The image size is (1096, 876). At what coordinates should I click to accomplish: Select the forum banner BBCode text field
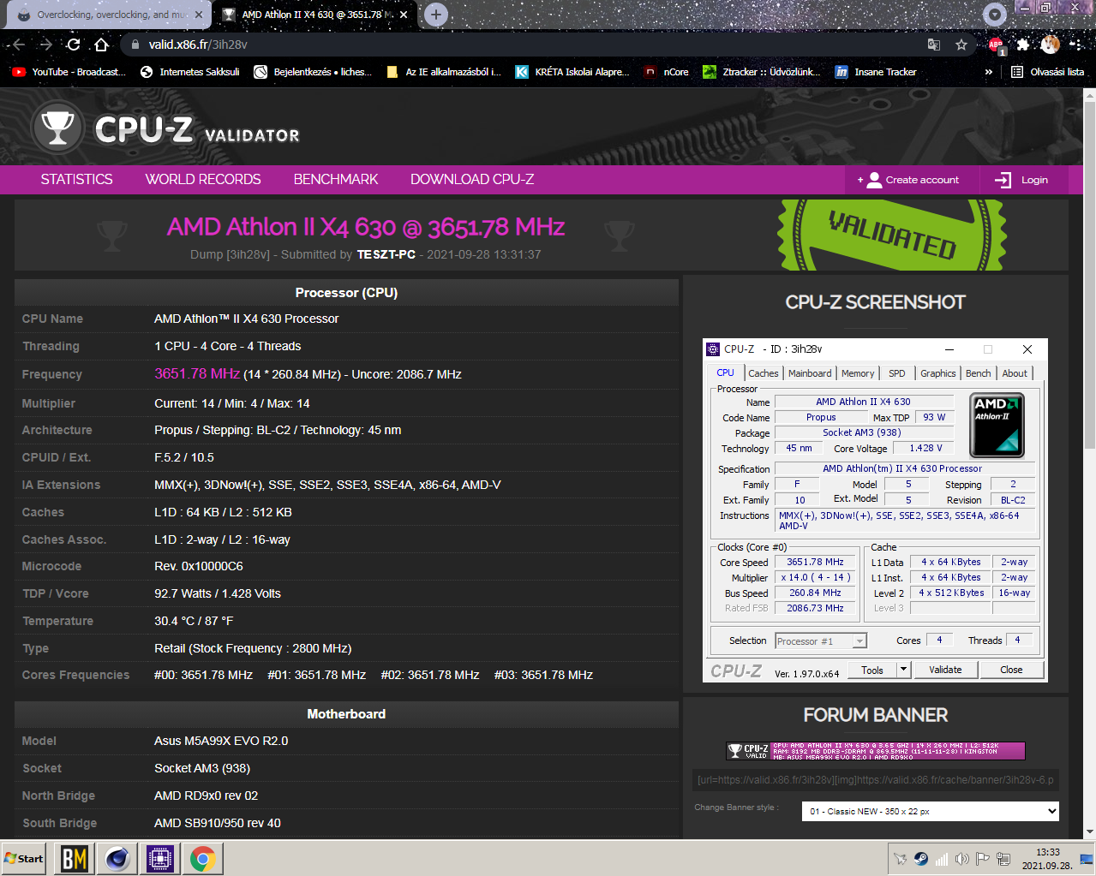pos(876,780)
